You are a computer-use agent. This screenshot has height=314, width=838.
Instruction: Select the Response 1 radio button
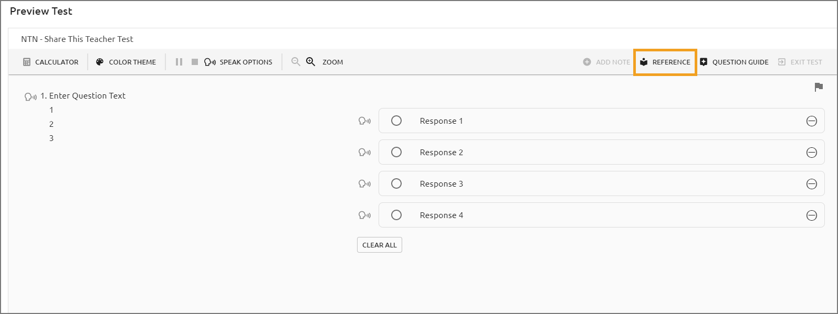click(396, 121)
